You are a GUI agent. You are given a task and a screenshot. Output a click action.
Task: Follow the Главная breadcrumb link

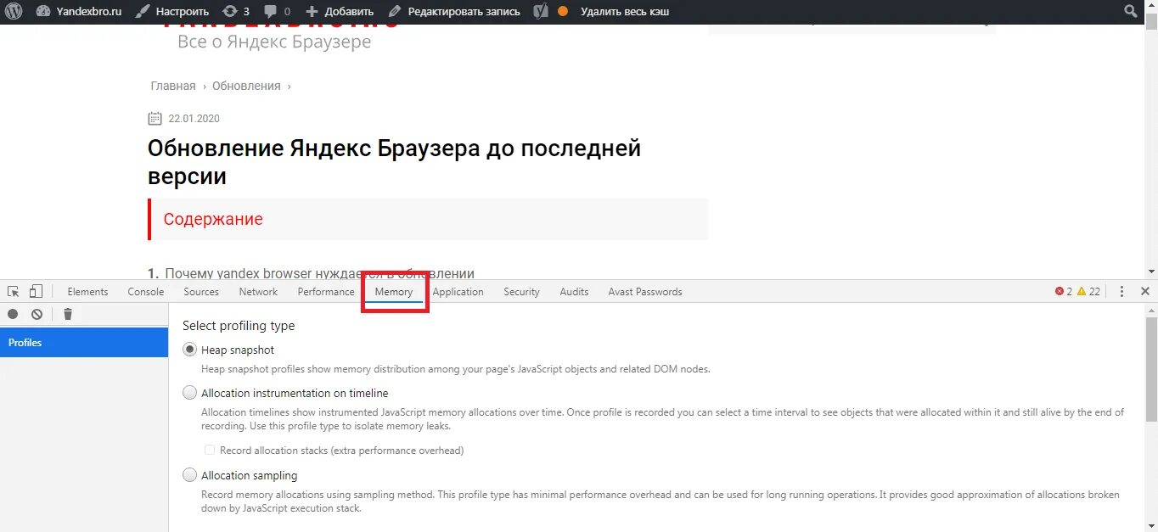pos(173,86)
